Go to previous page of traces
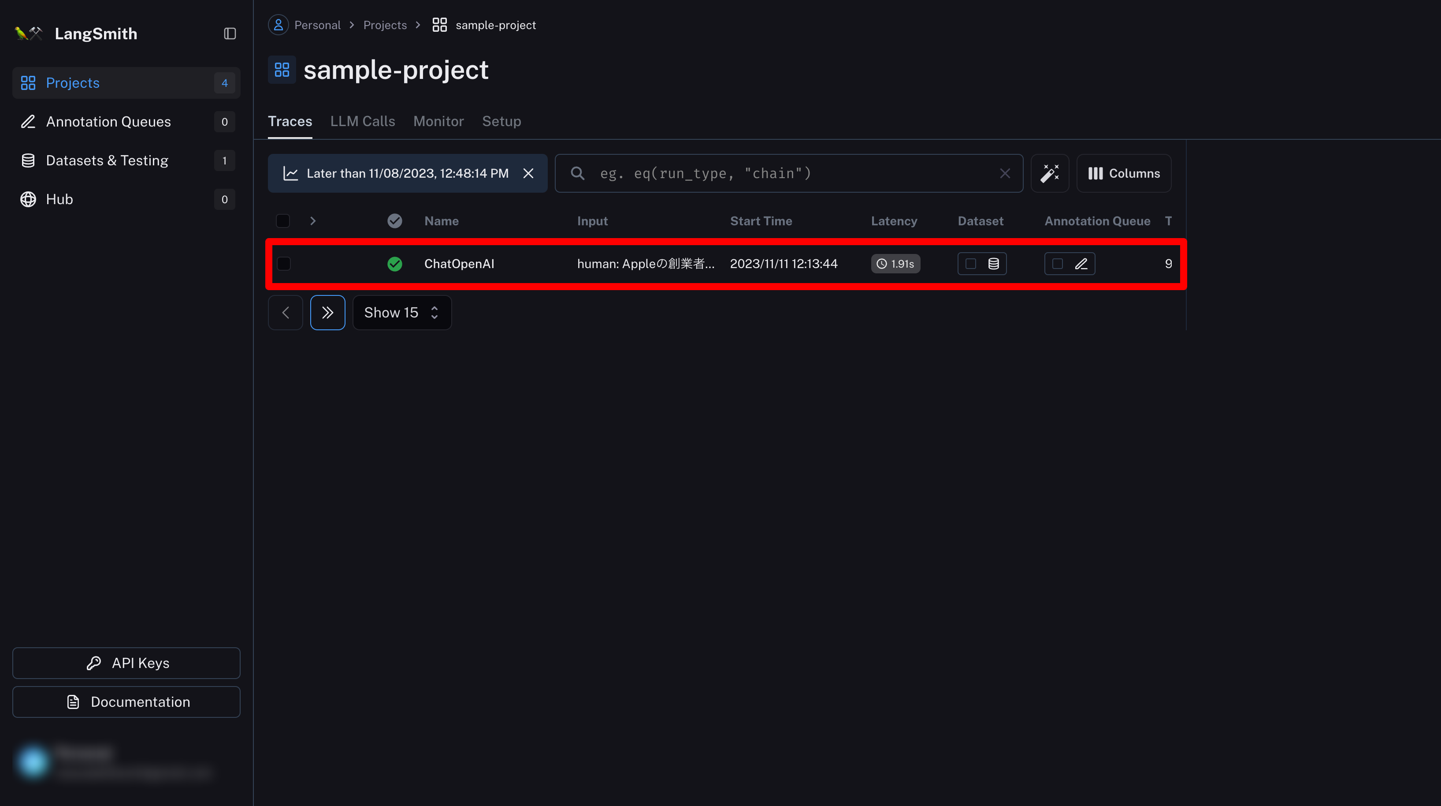This screenshot has width=1441, height=806. (285, 312)
